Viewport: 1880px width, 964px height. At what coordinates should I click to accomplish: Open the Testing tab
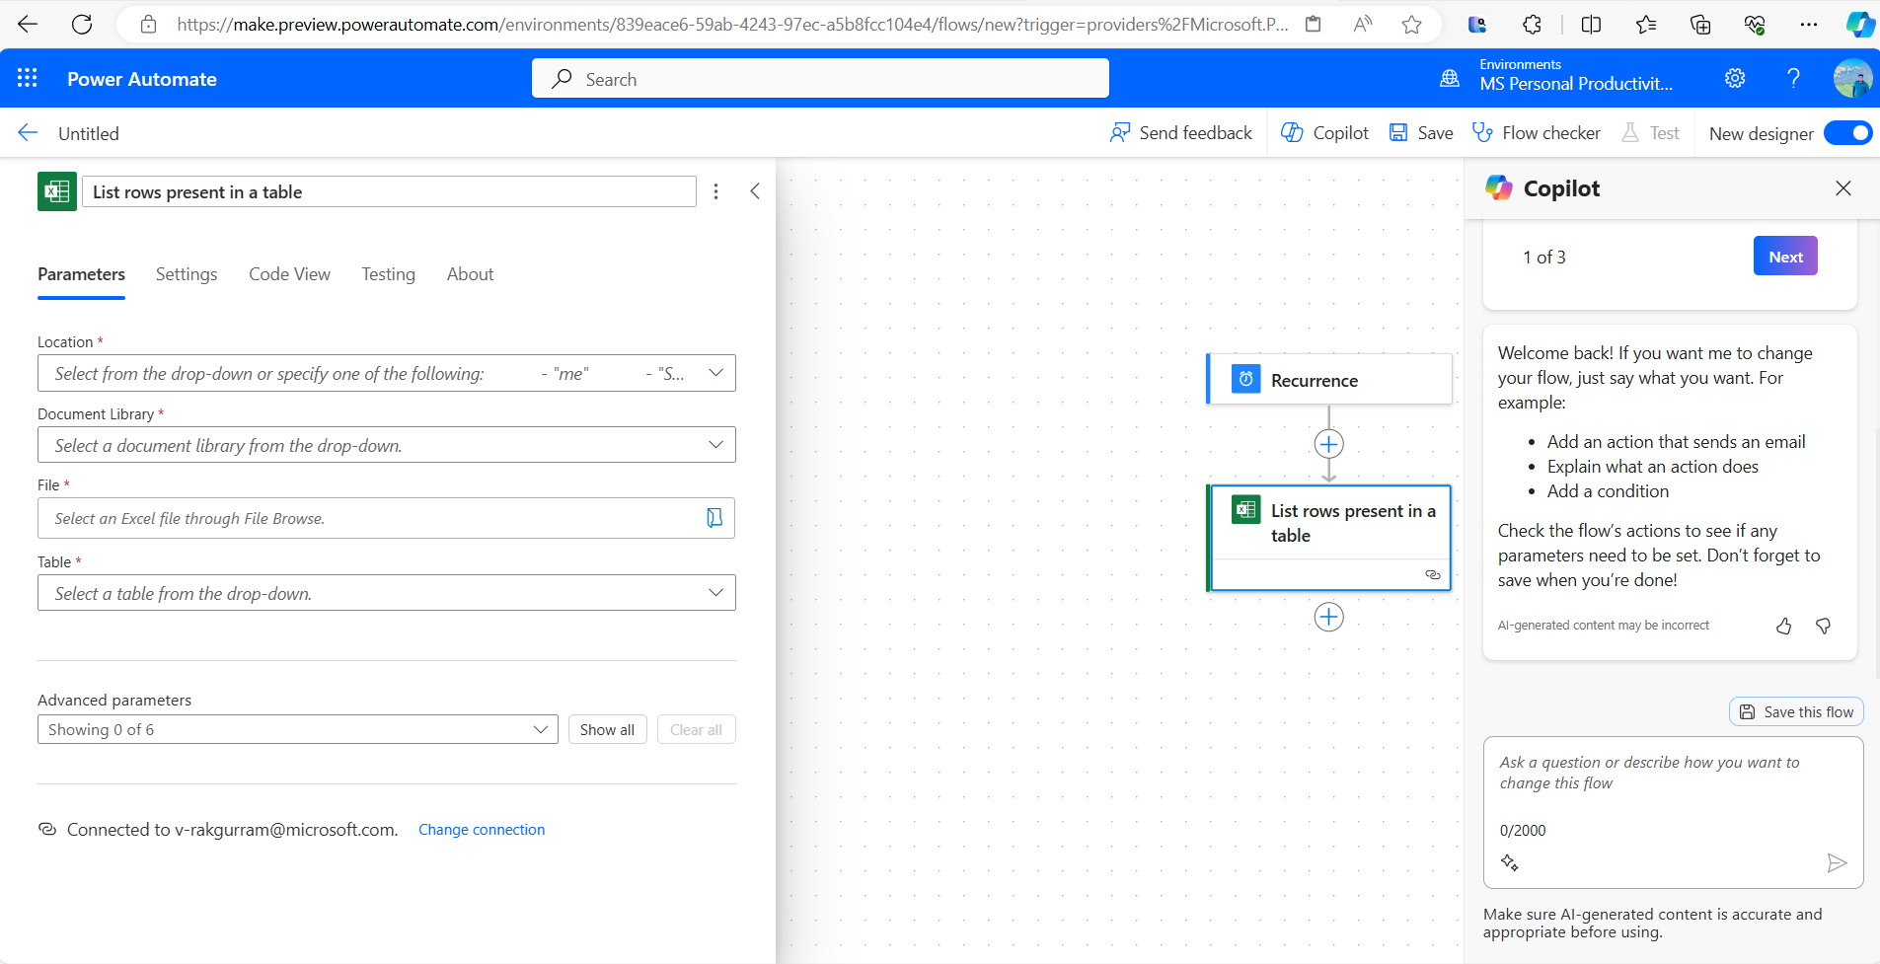tap(388, 274)
